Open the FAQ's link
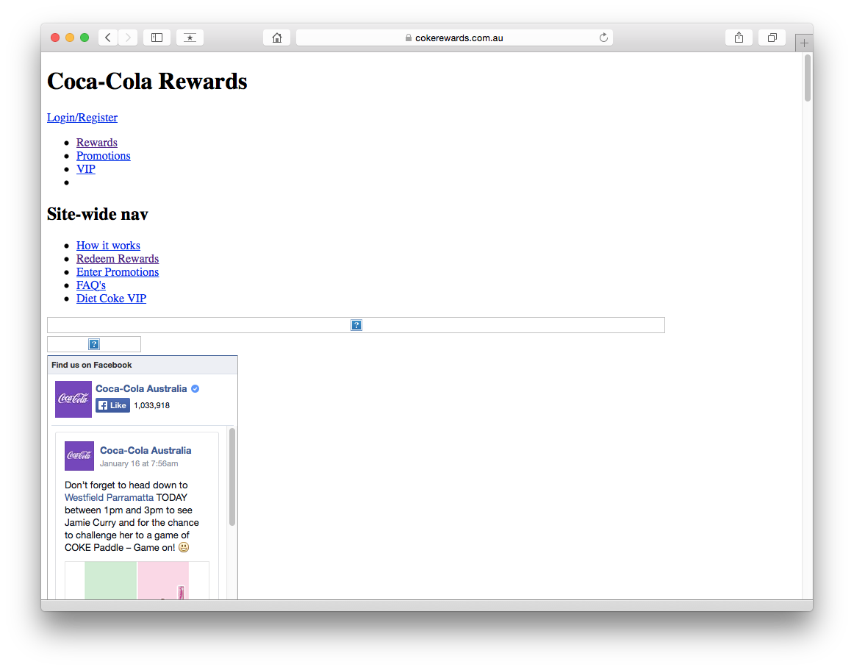Screen dimensions: 854x670 pos(91,285)
